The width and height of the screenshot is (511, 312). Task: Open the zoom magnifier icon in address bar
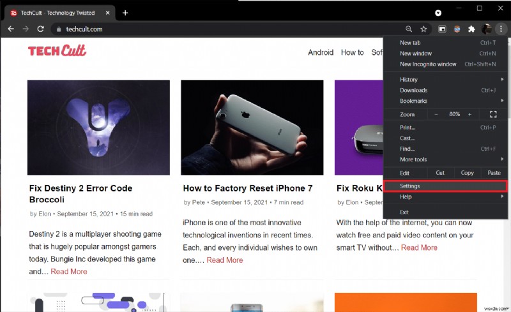[409, 29]
